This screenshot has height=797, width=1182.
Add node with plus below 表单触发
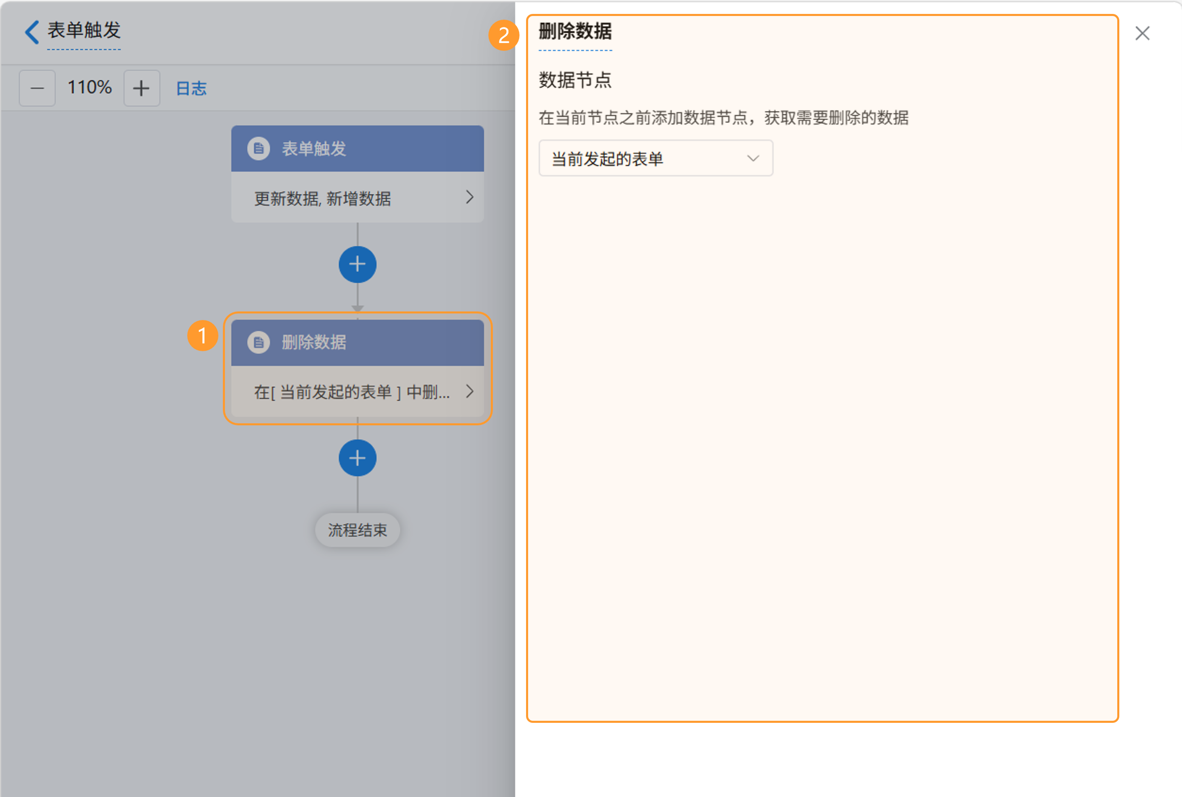click(357, 264)
